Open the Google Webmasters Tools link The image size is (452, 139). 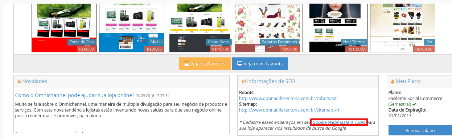pos(339,122)
